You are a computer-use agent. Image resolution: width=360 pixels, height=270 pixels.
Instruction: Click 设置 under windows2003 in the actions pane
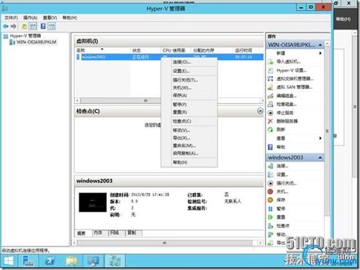tap(282, 174)
